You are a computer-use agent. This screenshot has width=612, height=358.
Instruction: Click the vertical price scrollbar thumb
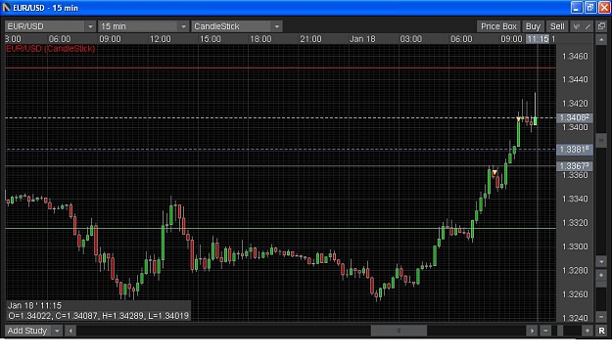pos(601,141)
